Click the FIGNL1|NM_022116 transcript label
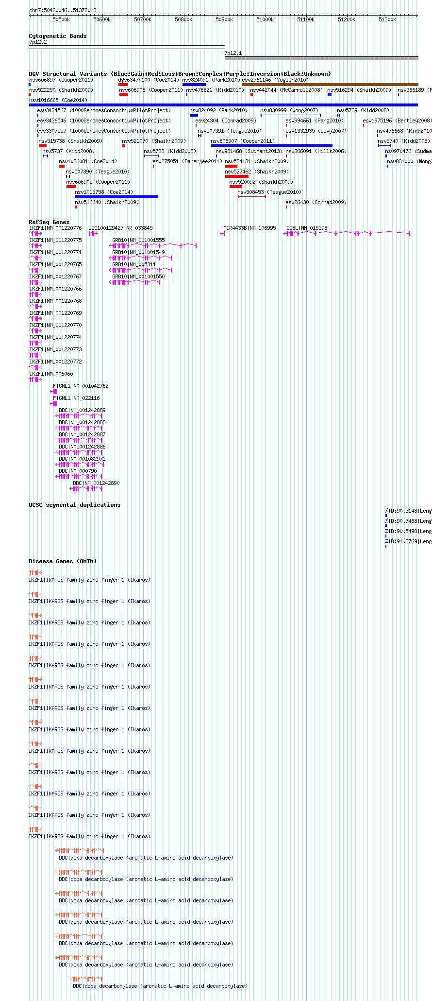The width and height of the screenshot is (432, 1001). coord(76,398)
